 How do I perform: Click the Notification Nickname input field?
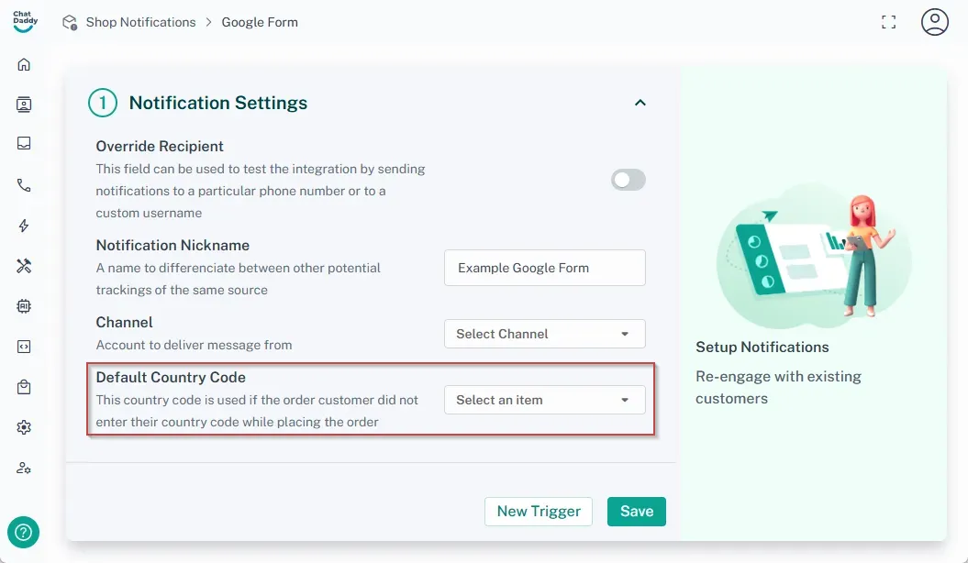(544, 268)
